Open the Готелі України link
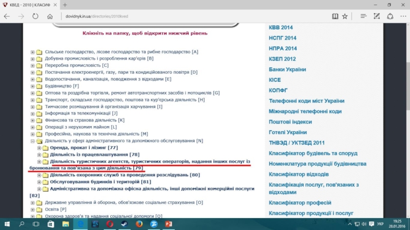The image size is (410, 230). click(288, 132)
